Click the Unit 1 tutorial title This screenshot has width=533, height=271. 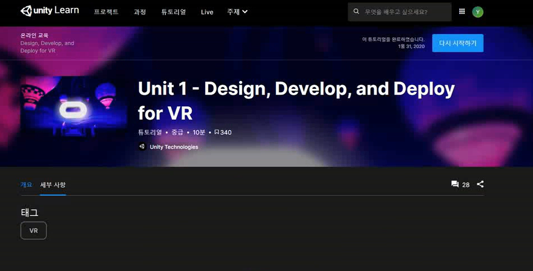coord(296,101)
